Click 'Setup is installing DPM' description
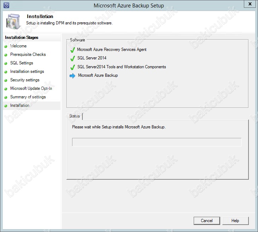This screenshot has width=258, height=232. click(69, 23)
